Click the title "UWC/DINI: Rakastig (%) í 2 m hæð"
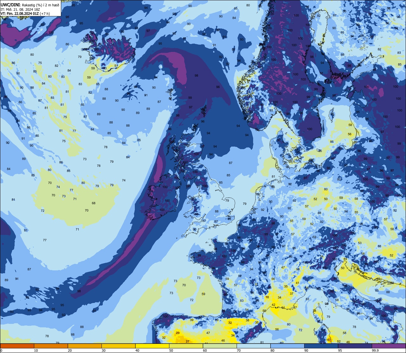 click(x=30, y=5)
